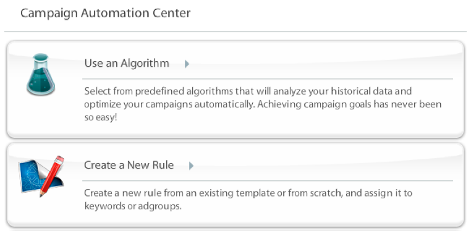Click the existing template or scratch description text
Image resolution: width=471 pixels, height=231 pixels.
[x=248, y=199]
